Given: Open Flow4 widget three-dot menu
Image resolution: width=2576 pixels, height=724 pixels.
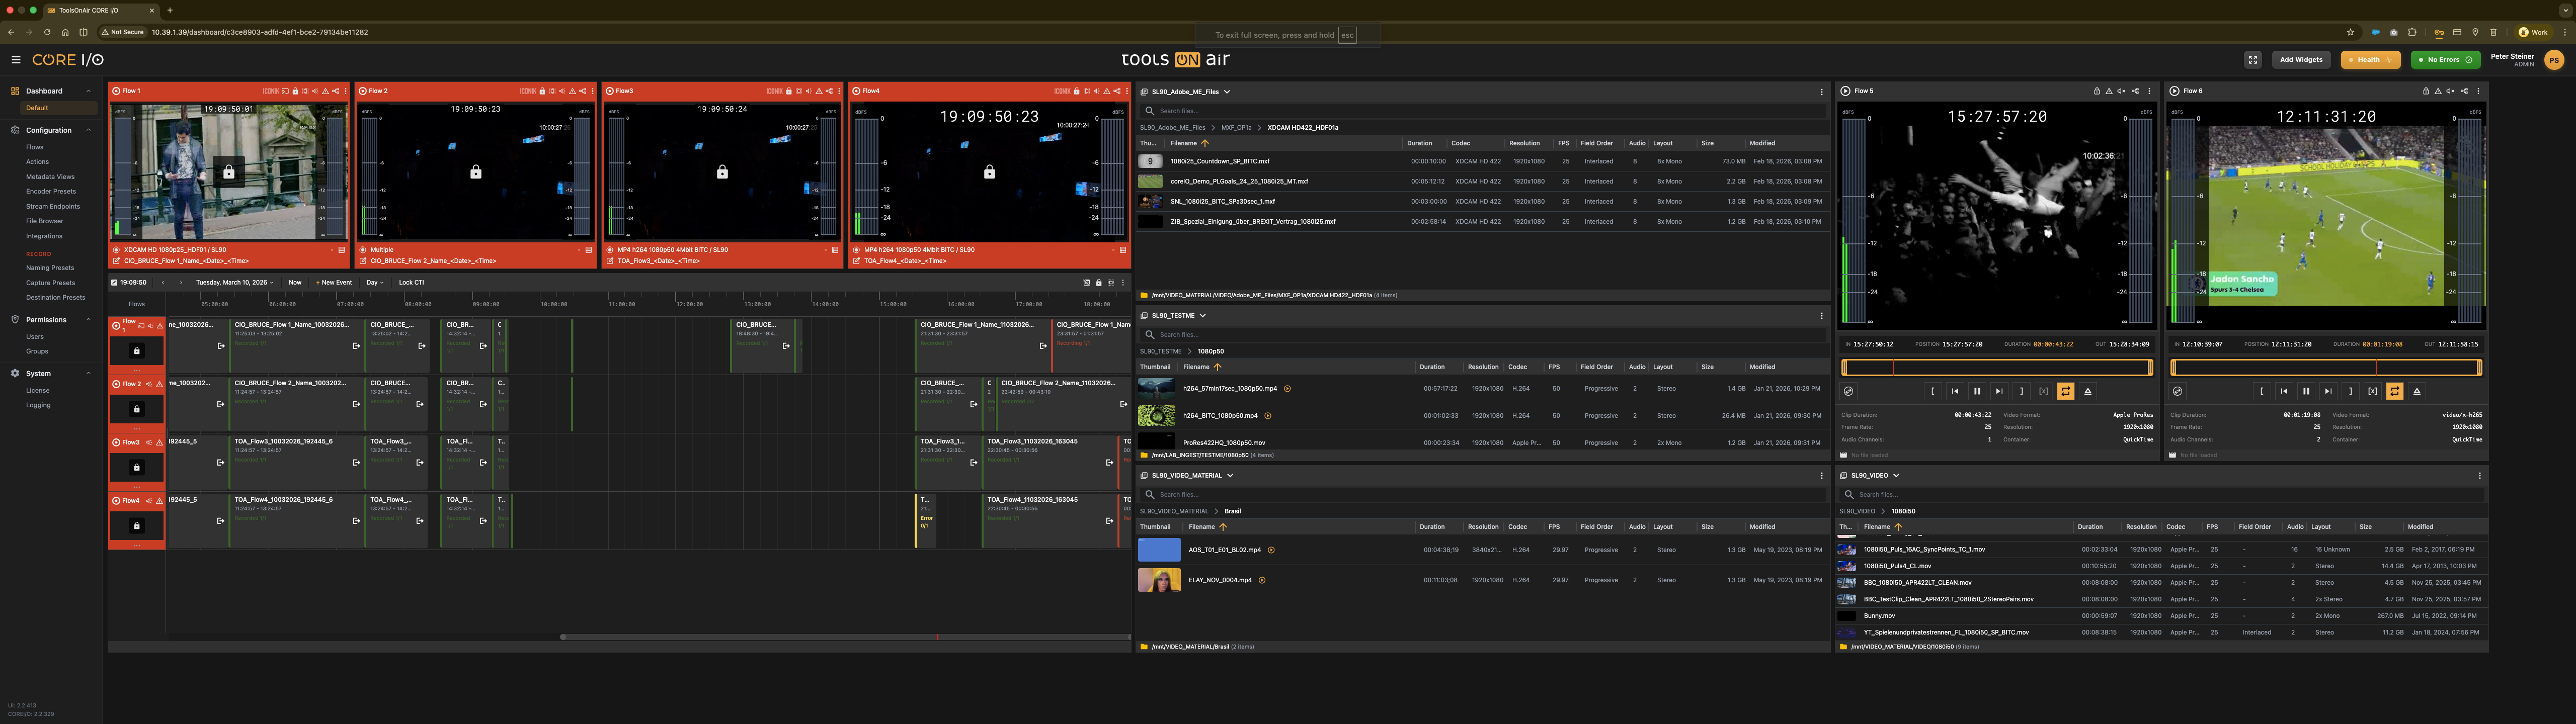Looking at the screenshot, I should coord(1127,91).
